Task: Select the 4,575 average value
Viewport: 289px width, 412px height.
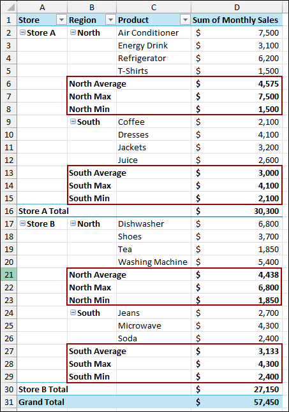Action: pyautogui.click(x=237, y=83)
